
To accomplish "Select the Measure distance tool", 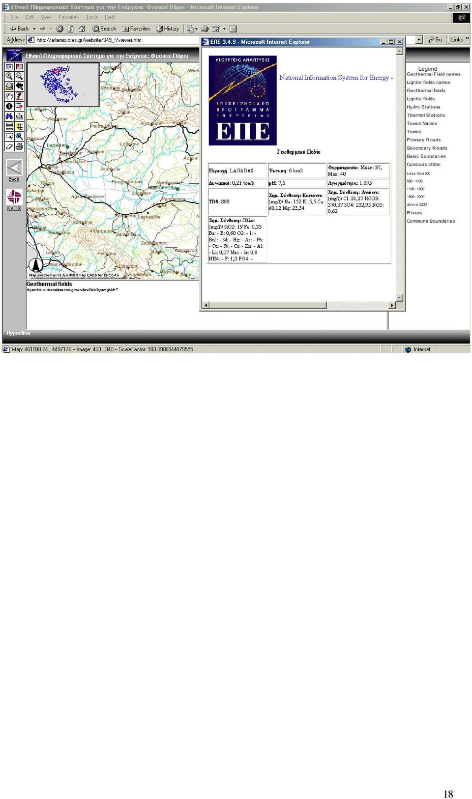I will click(19, 116).
